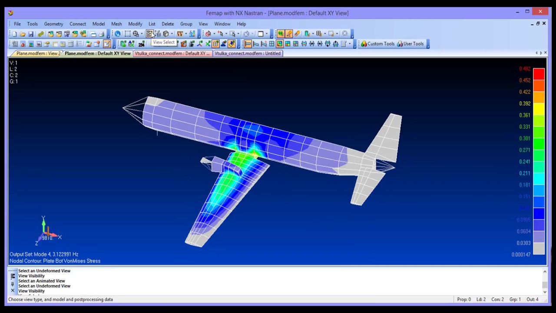Open dropdown after the green cylinder icon
This screenshot has width=556, height=313.
click(313, 33)
